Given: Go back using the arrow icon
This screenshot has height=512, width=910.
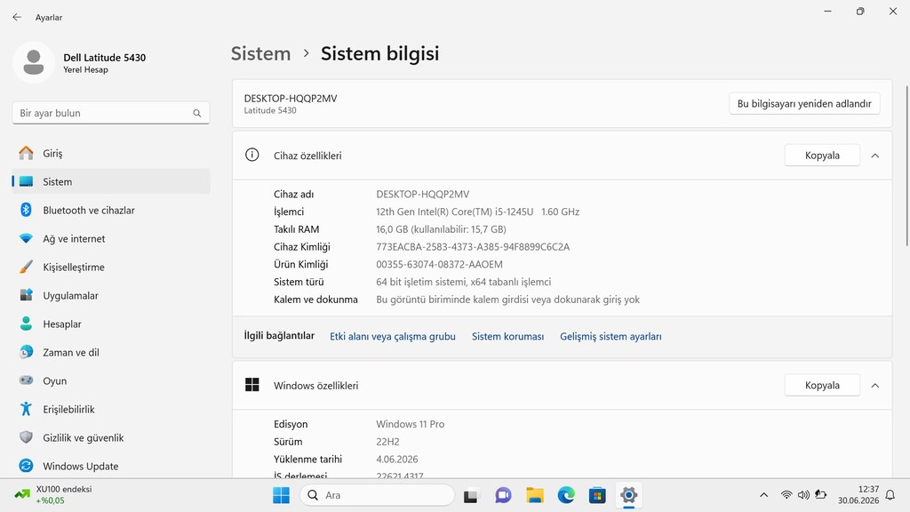Looking at the screenshot, I should coord(17,18).
